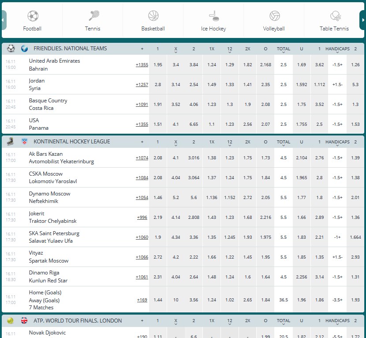Screen dimensions: 366x338
Task: Select draw odds 10 in Home (Goals) row
Action: click(176, 300)
